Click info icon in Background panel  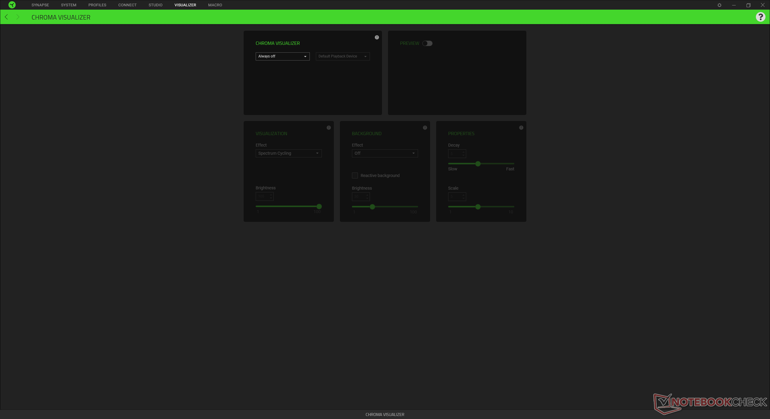click(x=425, y=128)
